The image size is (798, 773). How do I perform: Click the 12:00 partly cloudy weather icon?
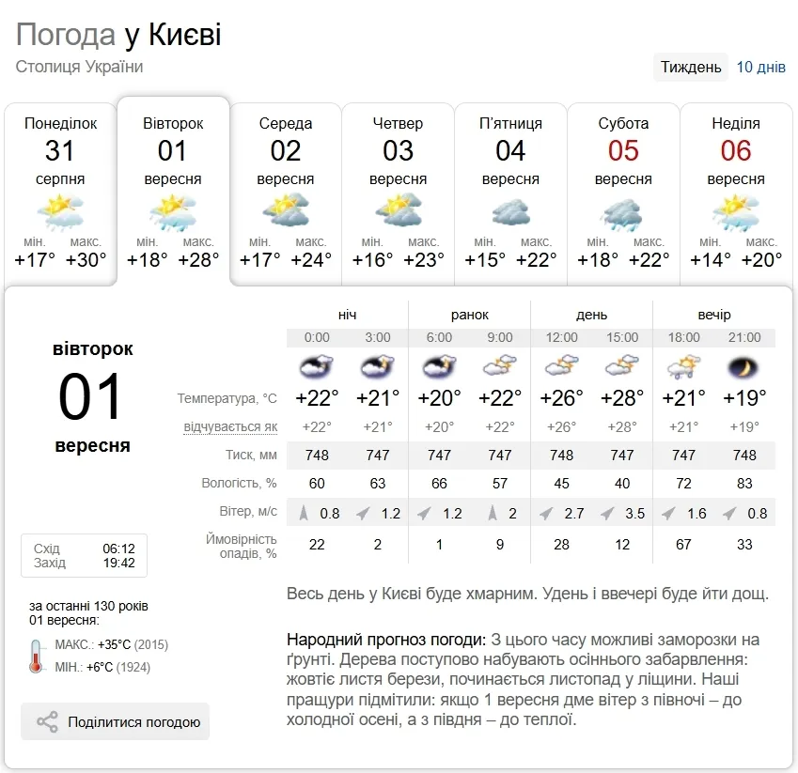561,365
